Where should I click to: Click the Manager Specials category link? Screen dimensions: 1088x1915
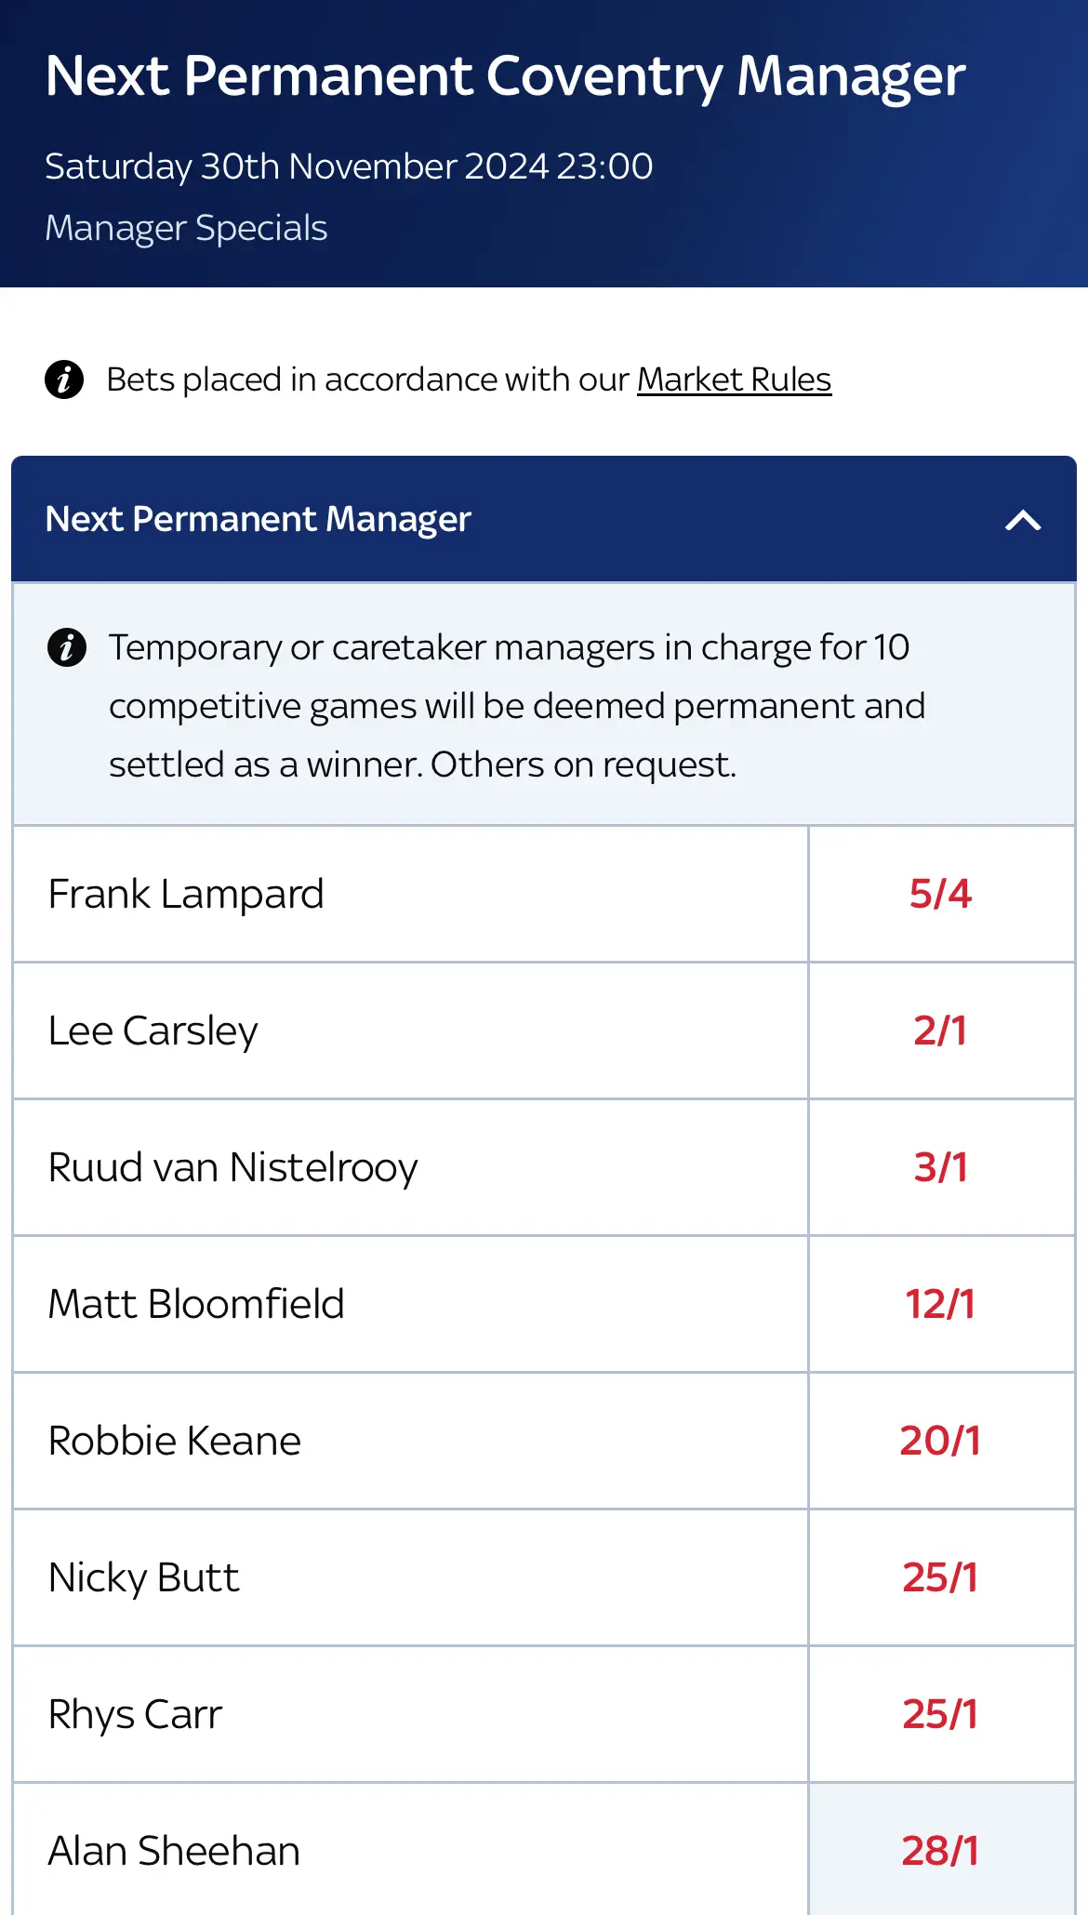coord(186,228)
